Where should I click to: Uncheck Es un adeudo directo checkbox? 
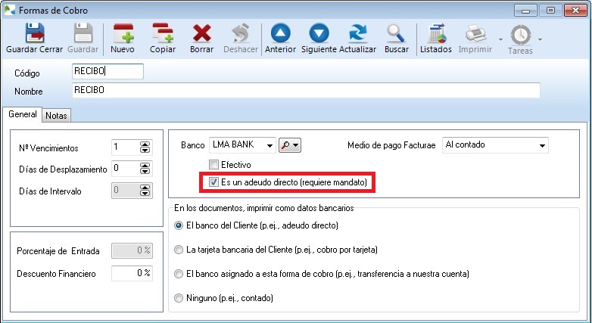[x=213, y=182]
